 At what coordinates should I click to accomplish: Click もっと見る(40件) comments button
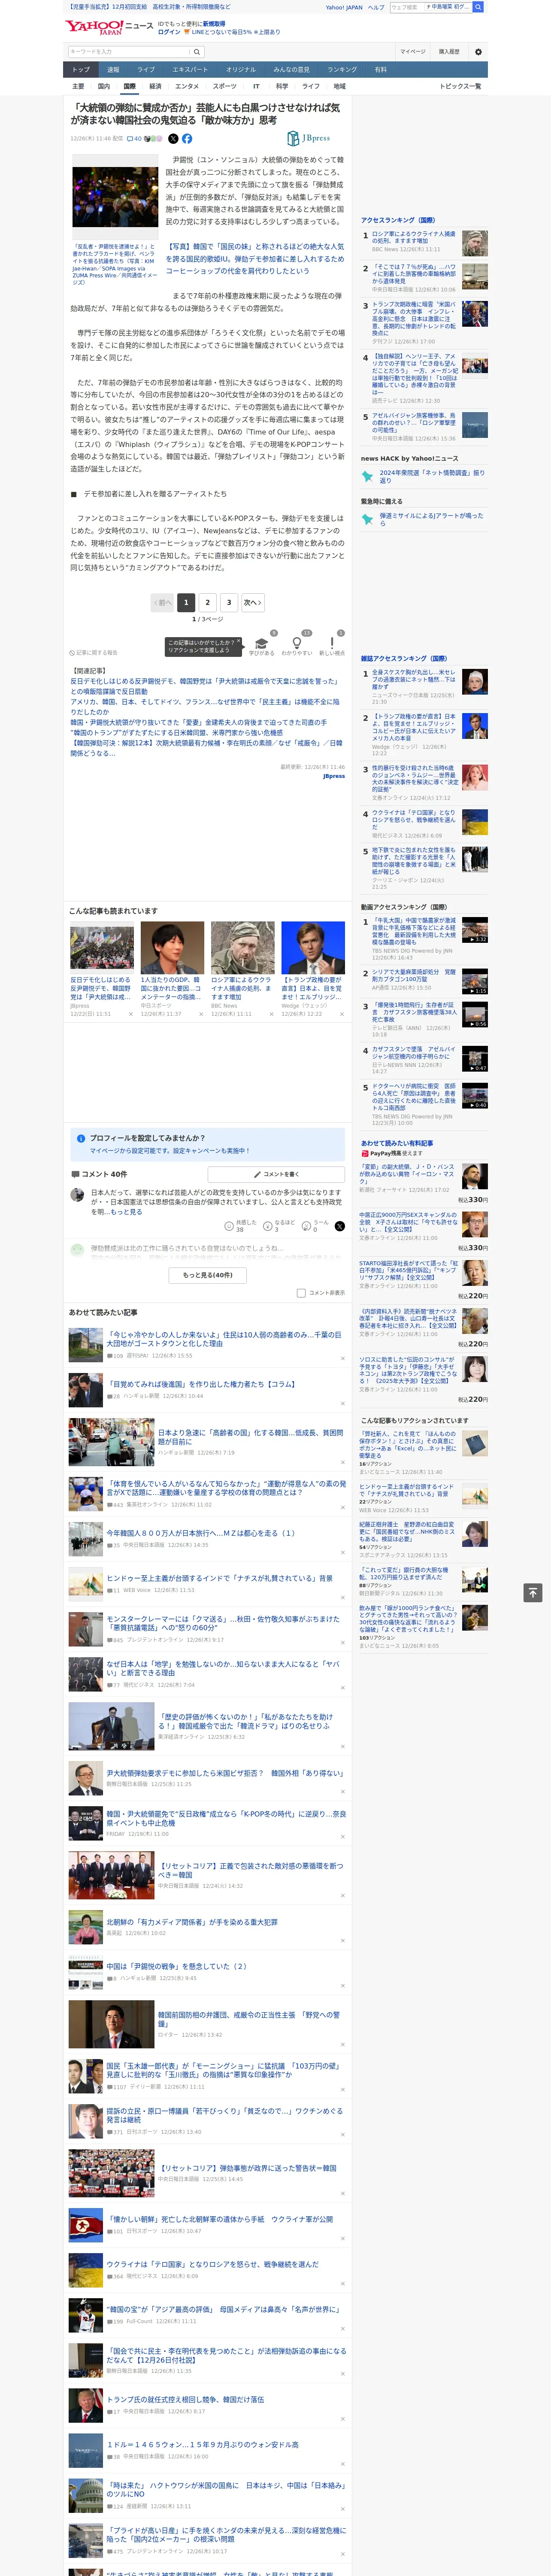click(x=208, y=1275)
